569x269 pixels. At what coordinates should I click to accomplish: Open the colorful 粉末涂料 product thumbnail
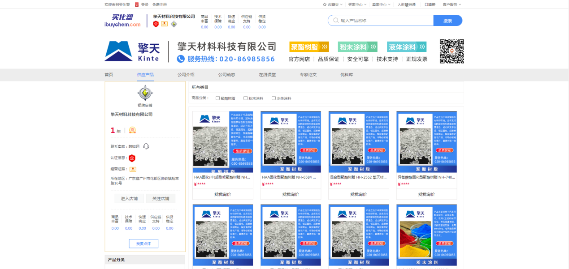coord(426,235)
